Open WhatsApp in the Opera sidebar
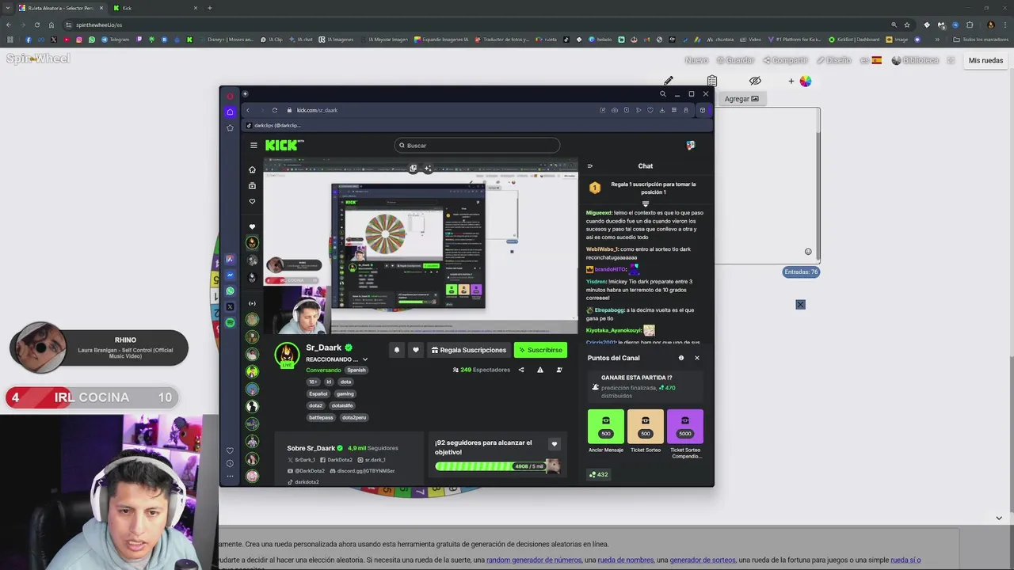 (x=230, y=291)
